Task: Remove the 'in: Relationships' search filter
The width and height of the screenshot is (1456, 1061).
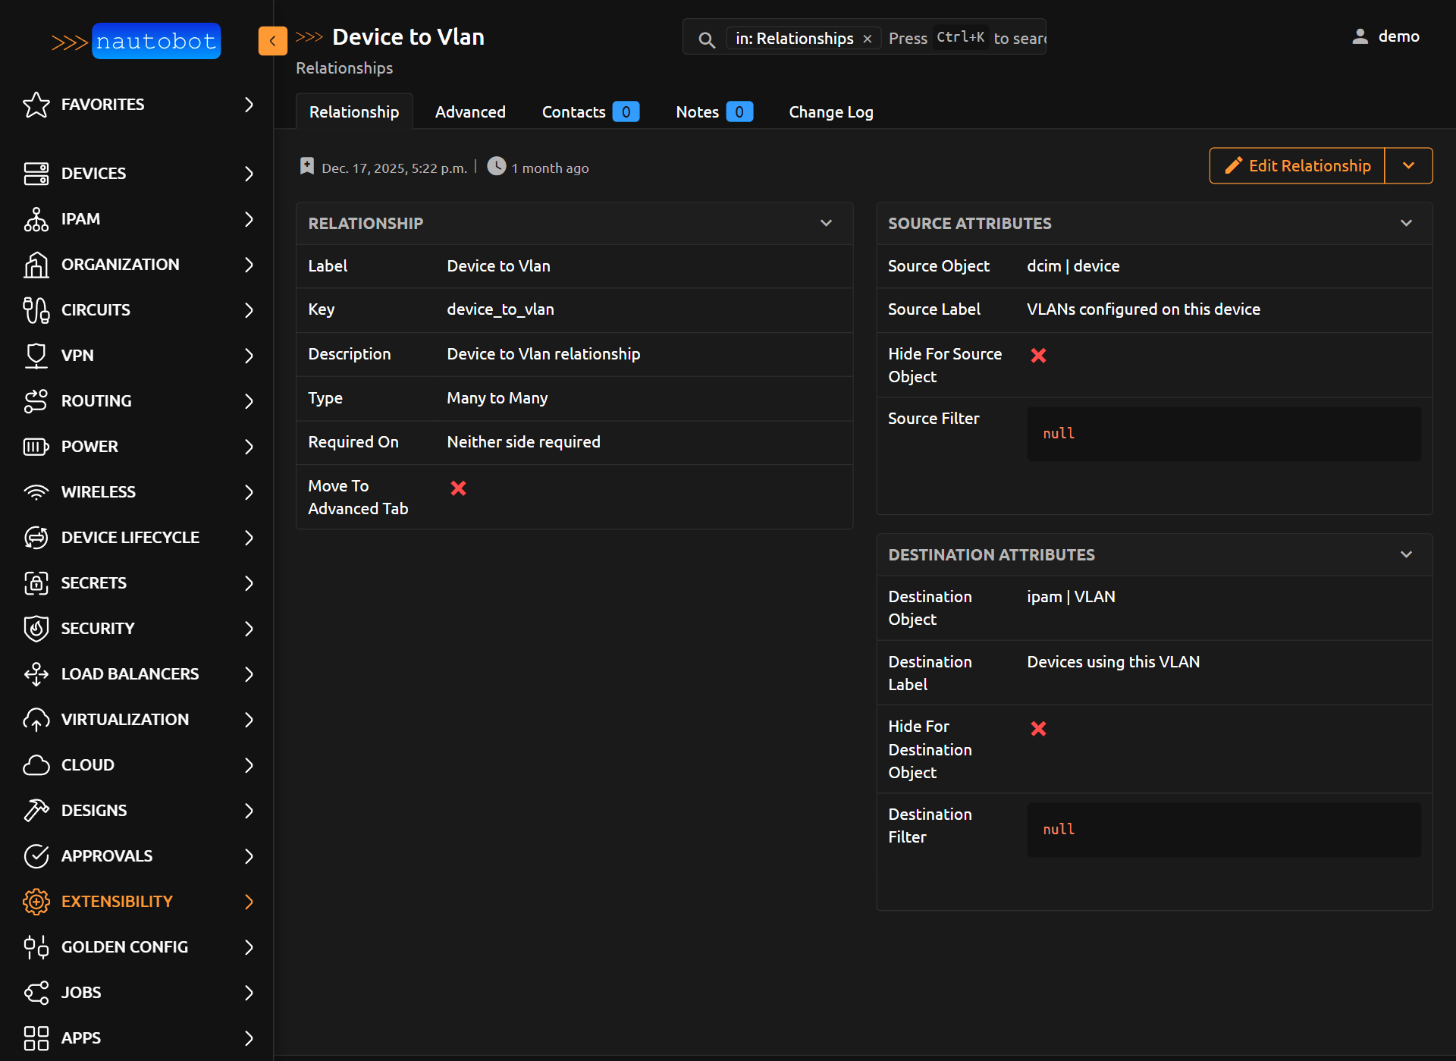Action: (868, 39)
